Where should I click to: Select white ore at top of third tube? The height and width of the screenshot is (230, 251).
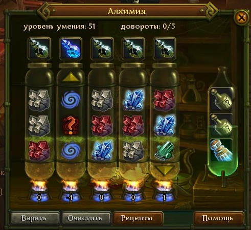click(x=102, y=100)
